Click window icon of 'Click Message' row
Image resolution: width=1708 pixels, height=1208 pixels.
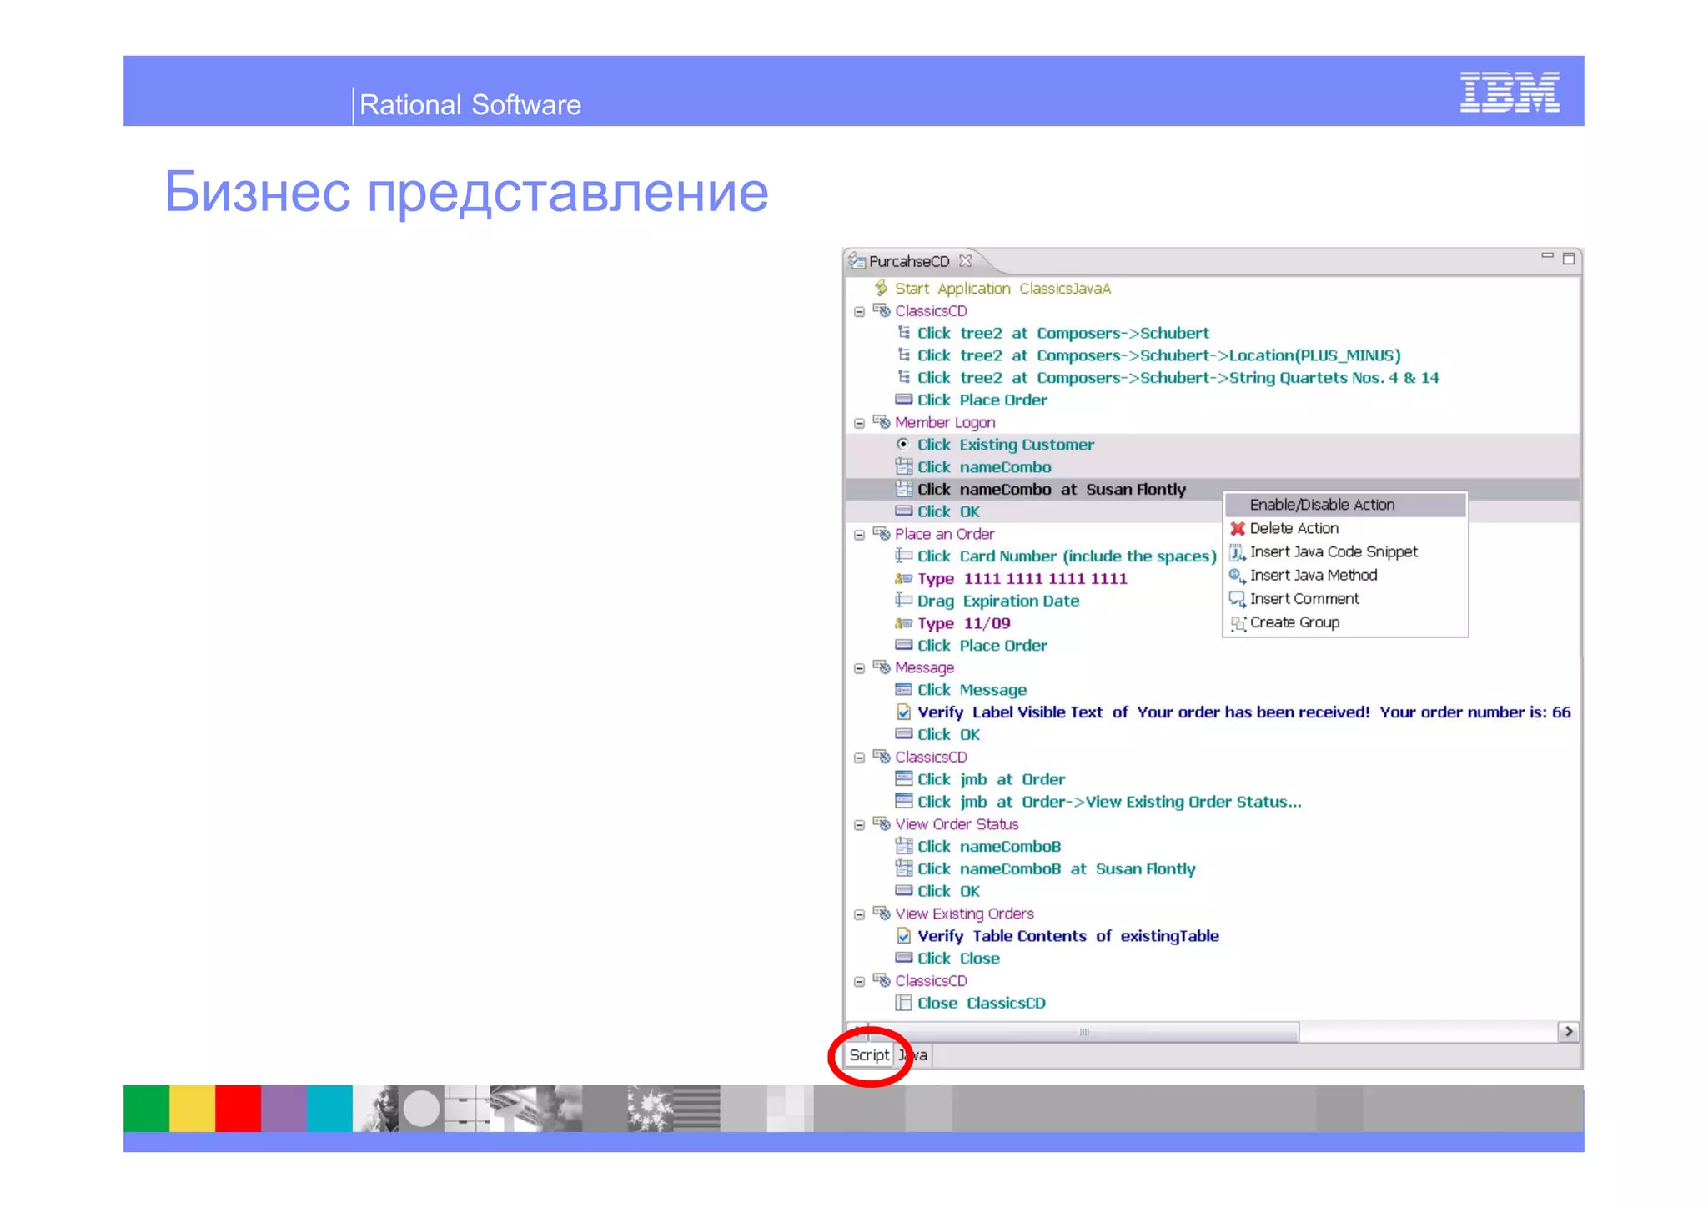pos(903,689)
